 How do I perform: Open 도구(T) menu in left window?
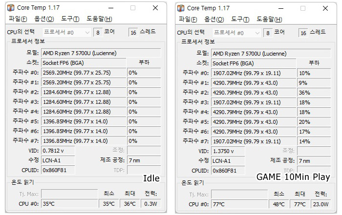point(70,19)
